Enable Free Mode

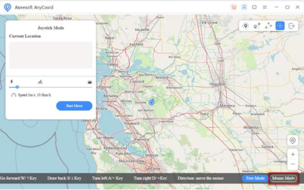tap(255, 178)
